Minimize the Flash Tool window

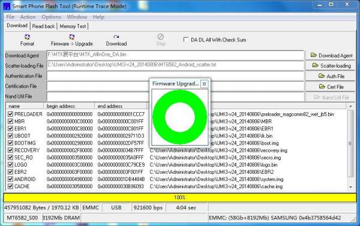click(x=319, y=5)
